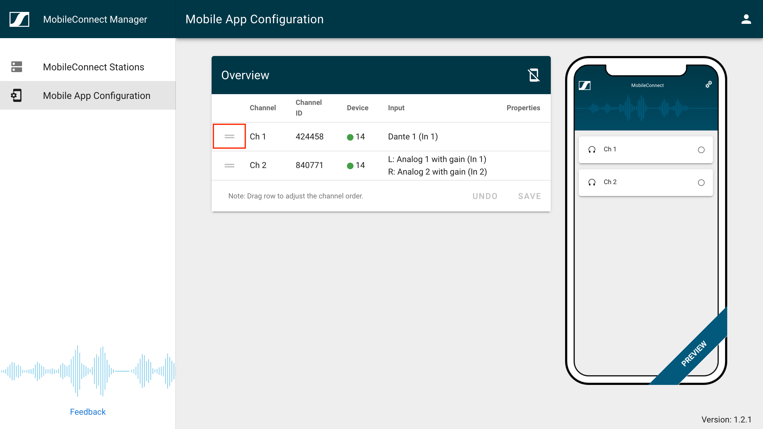Click the Sennheiser logo in header
Image resolution: width=763 pixels, height=429 pixels.
19,19
